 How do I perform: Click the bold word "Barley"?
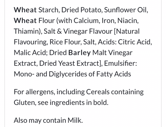pos(79,53)
